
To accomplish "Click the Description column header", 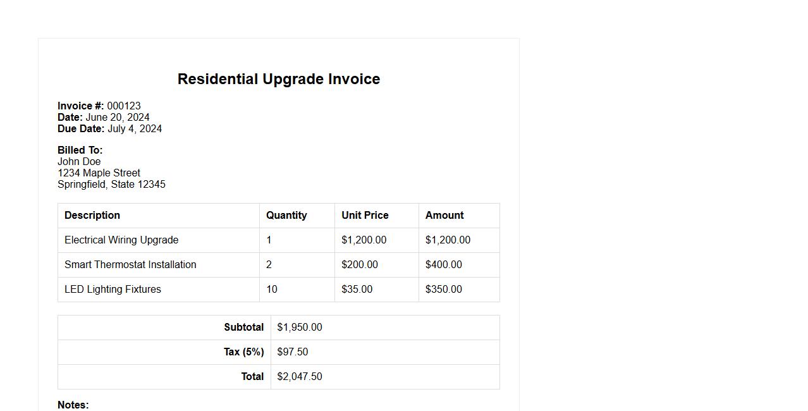I will [92, 216].
